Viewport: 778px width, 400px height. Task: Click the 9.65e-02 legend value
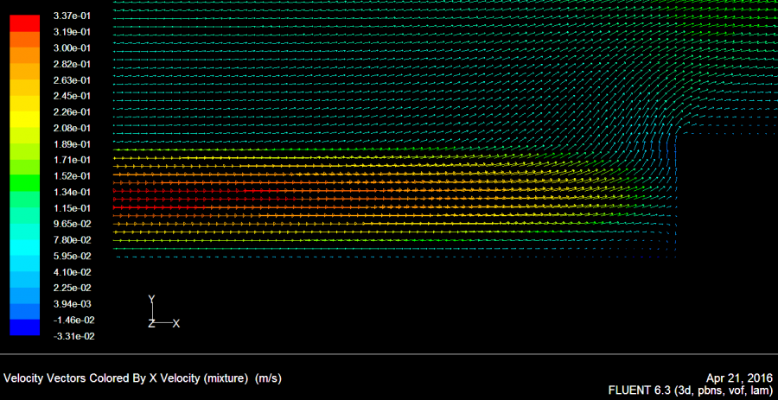tap(72, 224)
